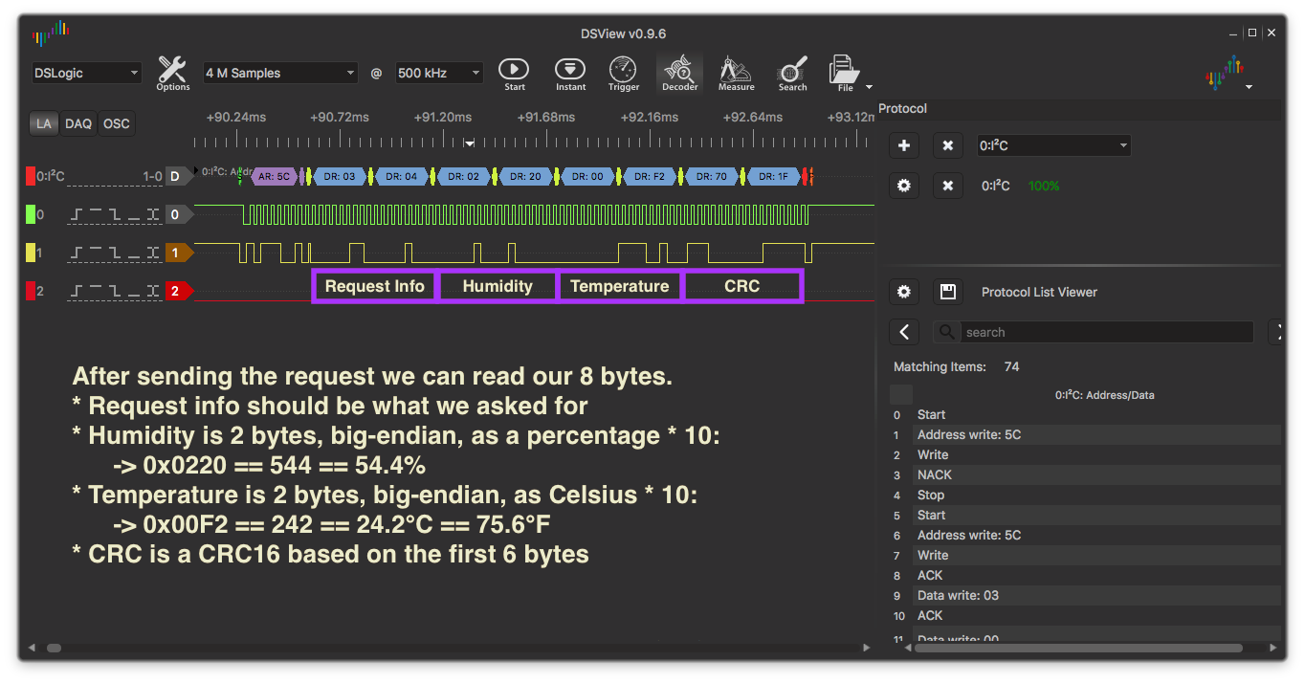The image size is (1305, 683).
Task: Save protocol list with floppy disk icon
Action: (x=948, y=292)
